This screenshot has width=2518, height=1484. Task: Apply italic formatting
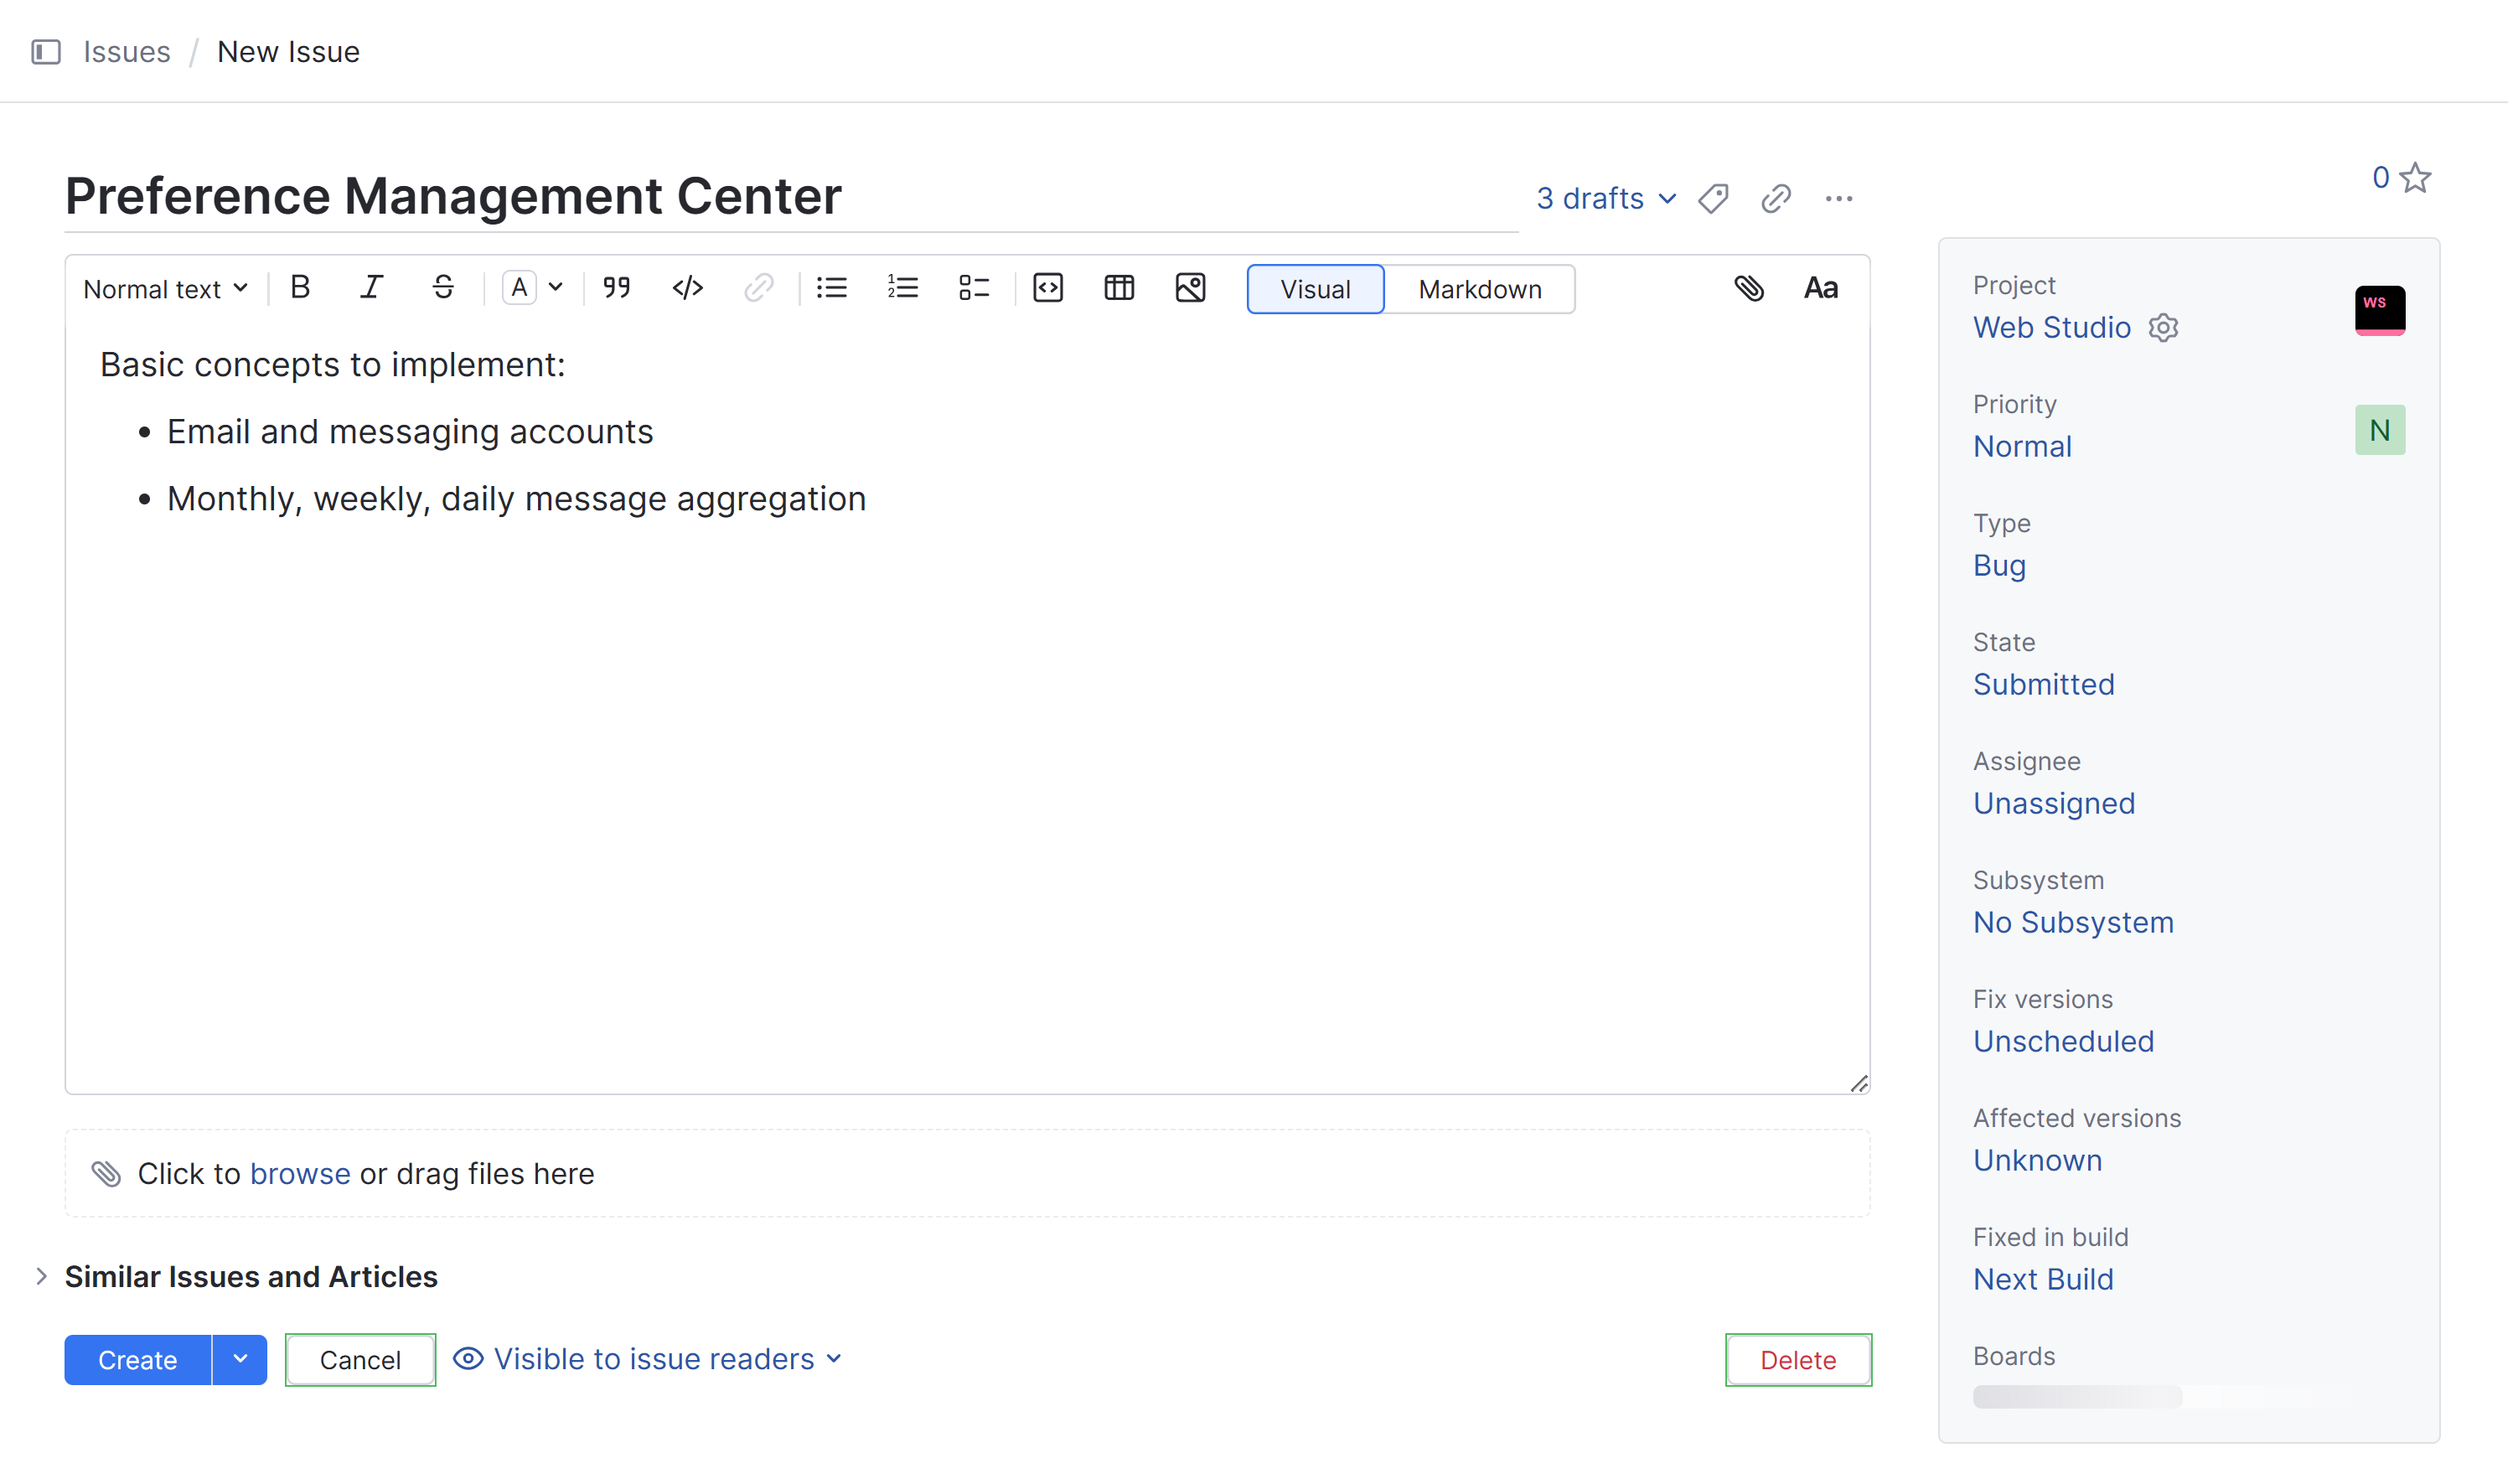pos(371,289)
